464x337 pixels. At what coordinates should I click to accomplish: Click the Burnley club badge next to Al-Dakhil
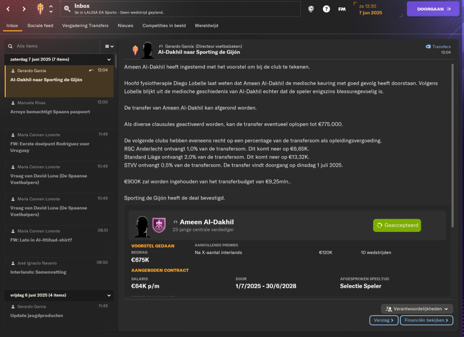click(159, 225)
